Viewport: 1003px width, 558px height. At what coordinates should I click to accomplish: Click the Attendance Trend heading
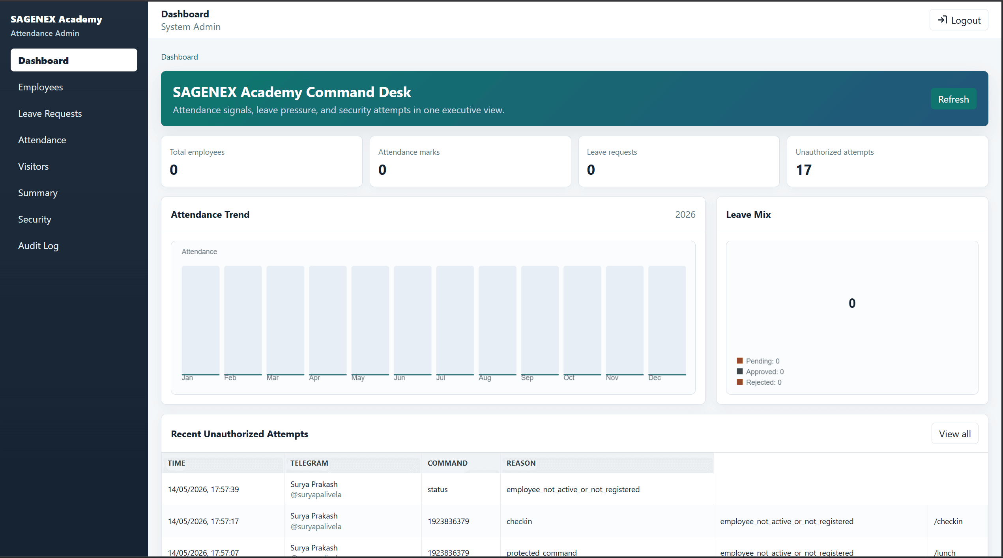[210, 214]
